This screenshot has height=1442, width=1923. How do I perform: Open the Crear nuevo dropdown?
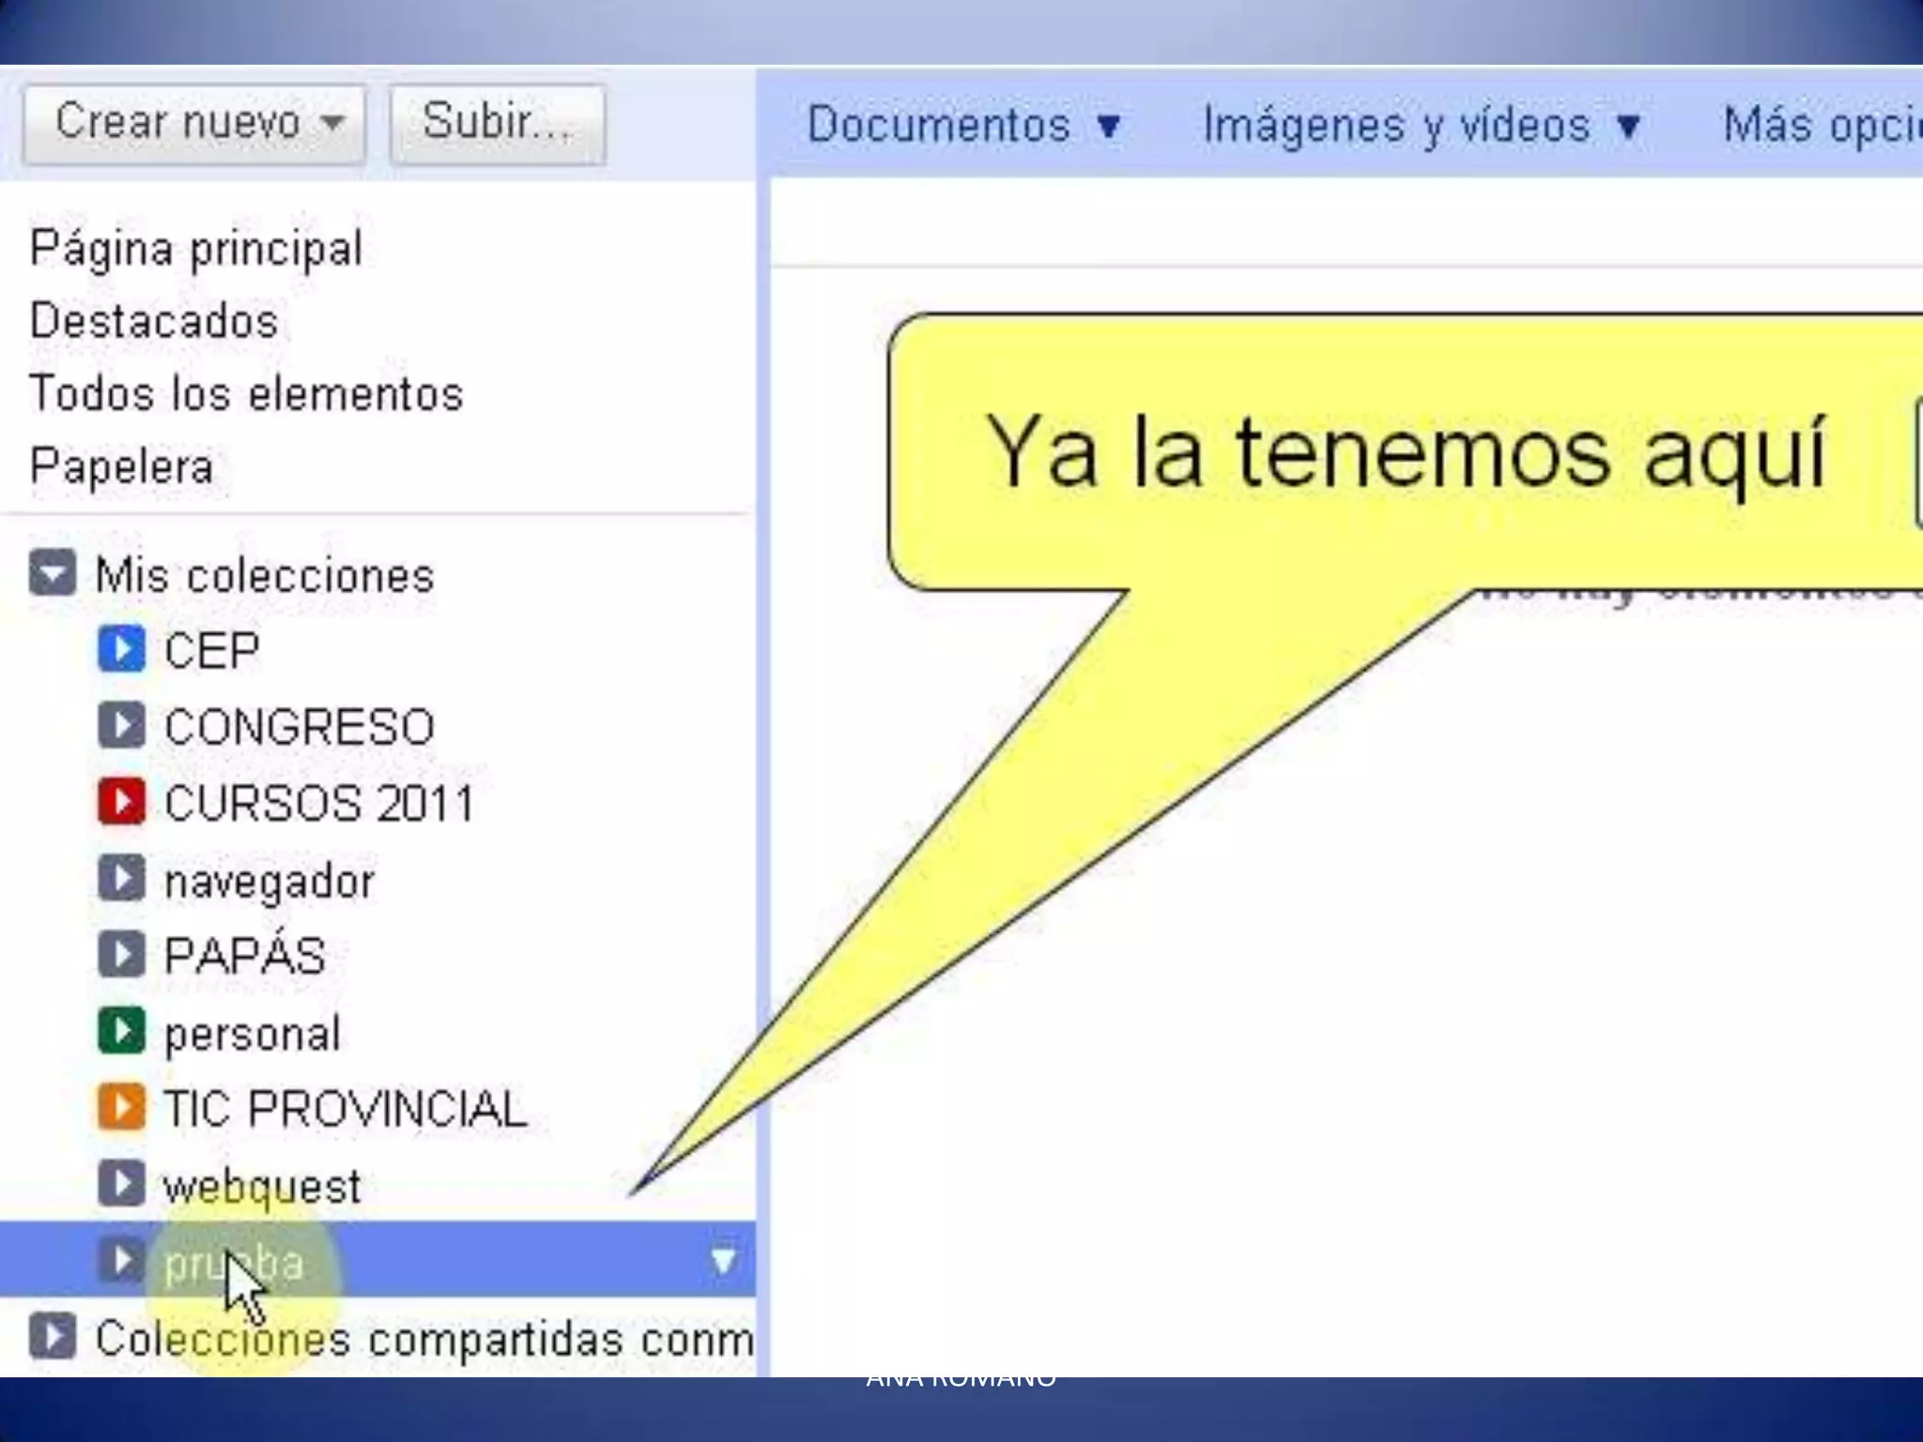[194, 124]
